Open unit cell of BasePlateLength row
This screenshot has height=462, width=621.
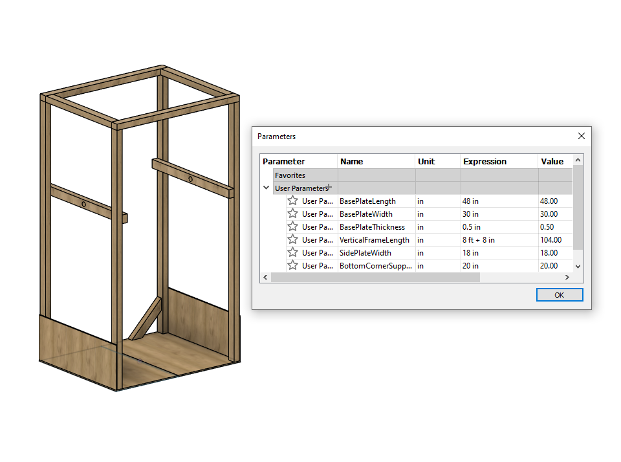click(x=438, y=201)
